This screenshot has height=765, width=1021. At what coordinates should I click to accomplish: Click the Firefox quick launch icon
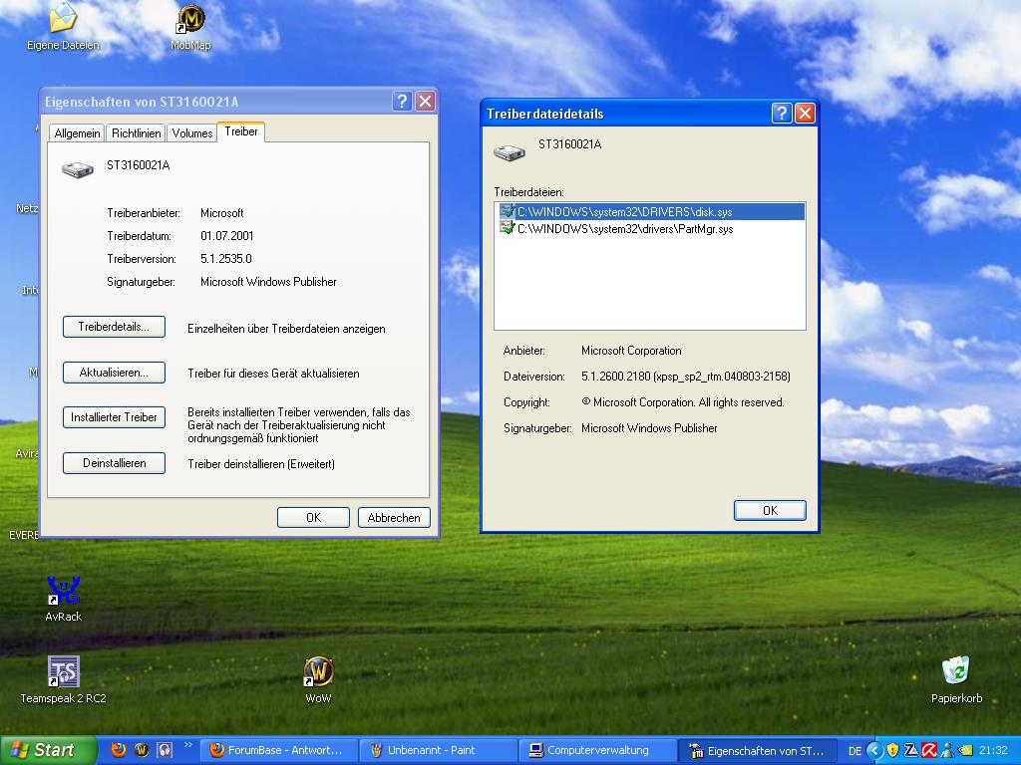point(119,750)
